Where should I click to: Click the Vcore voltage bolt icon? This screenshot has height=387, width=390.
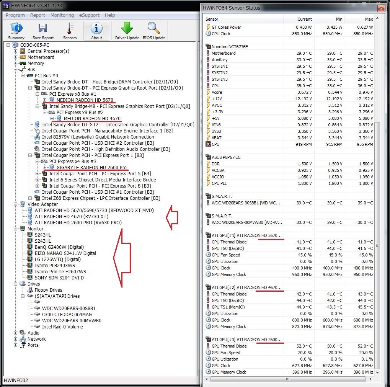click(208, 92)
